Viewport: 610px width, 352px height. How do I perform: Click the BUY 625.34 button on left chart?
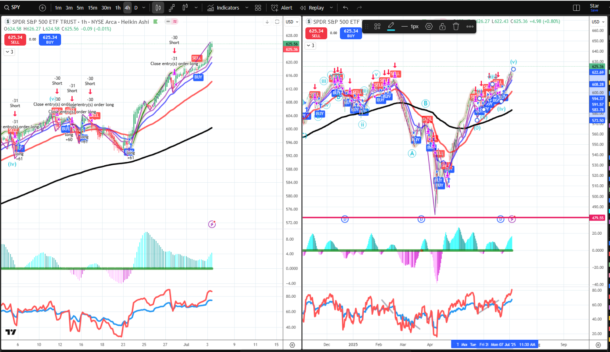coord(50,40)
